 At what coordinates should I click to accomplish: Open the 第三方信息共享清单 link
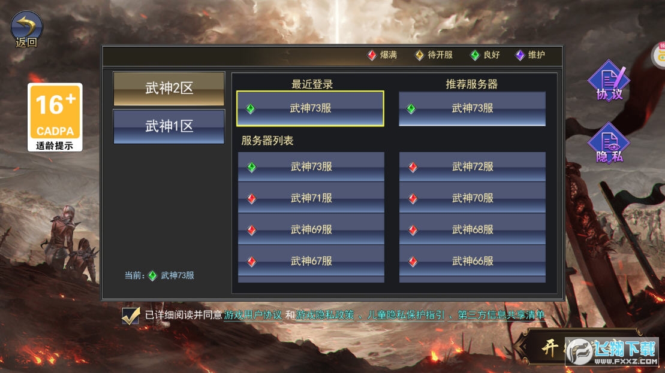[x=501, y=315]
